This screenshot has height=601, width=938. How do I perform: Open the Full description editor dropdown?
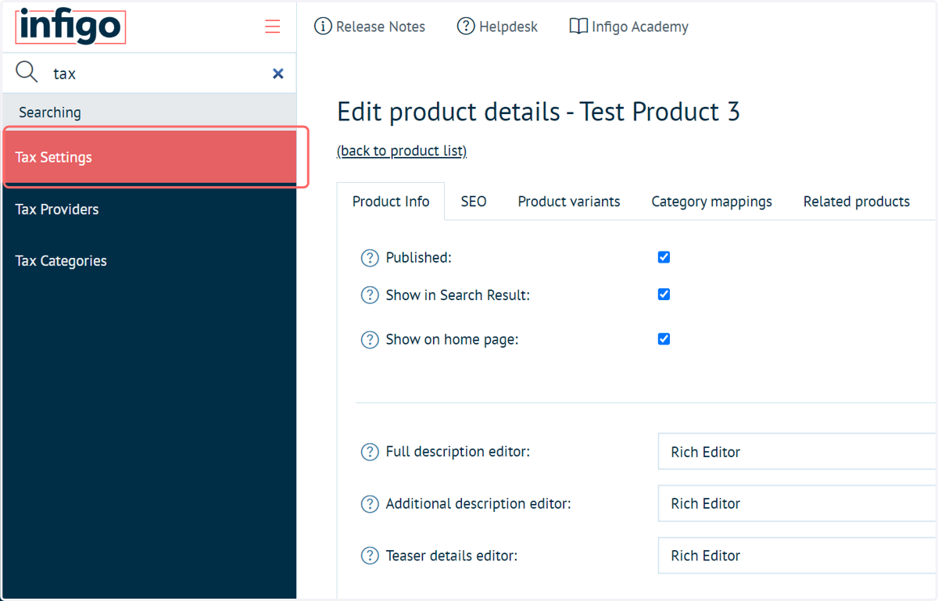point(797,452)
